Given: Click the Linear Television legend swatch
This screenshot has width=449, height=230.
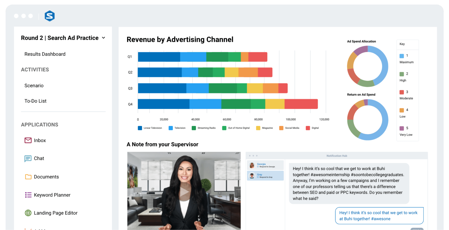Looking at the screenshot, I should pos(140,128).
